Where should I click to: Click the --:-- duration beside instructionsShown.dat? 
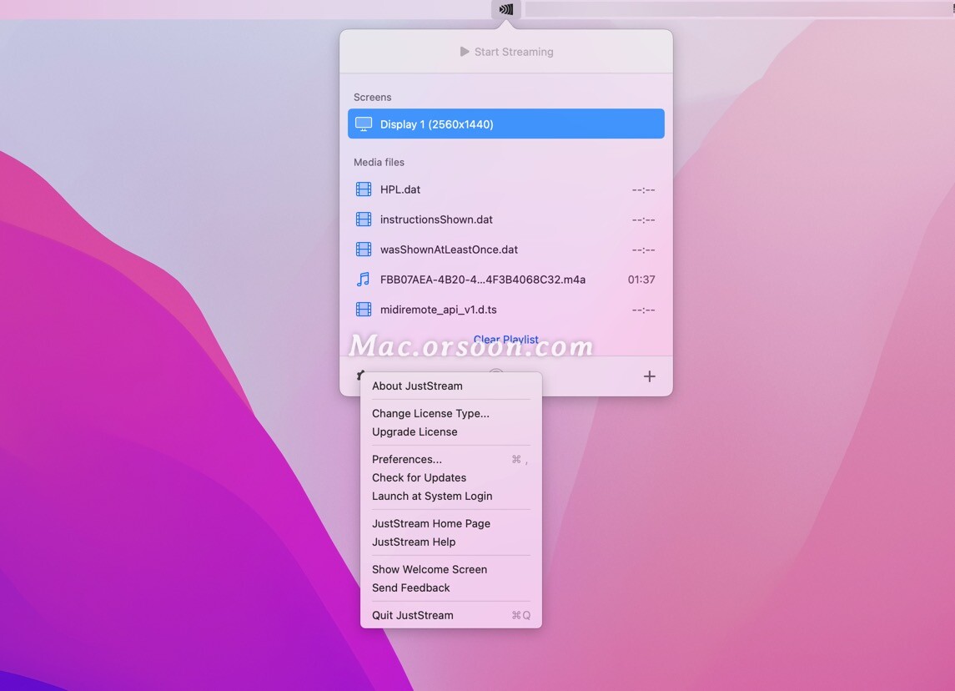(x=643, y=220)
